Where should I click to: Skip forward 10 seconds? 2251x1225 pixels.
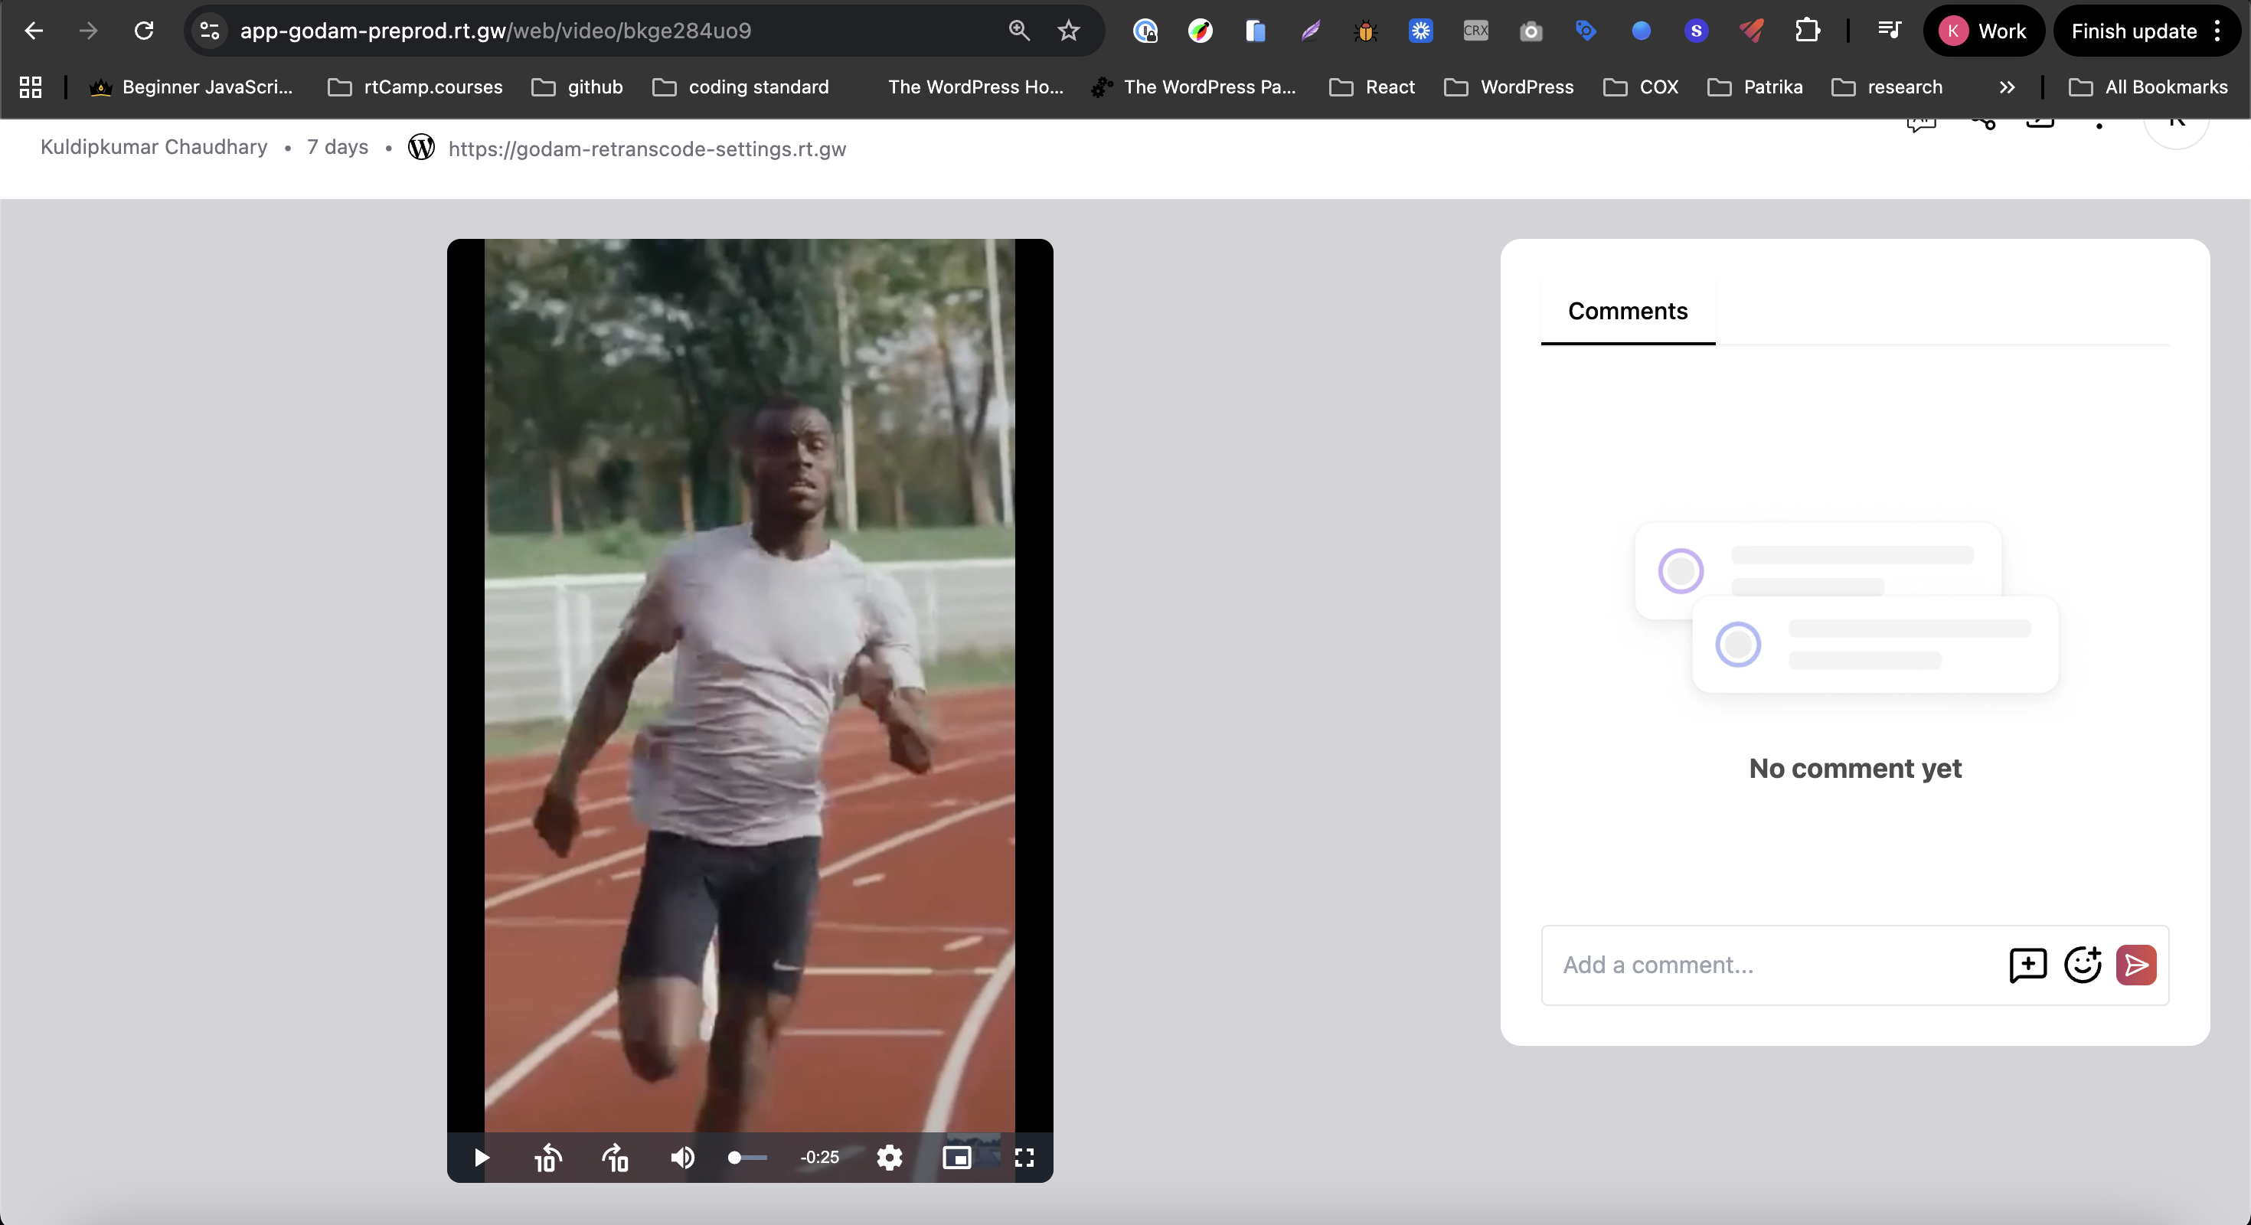pyautogui.click(x=615, y=1158)
